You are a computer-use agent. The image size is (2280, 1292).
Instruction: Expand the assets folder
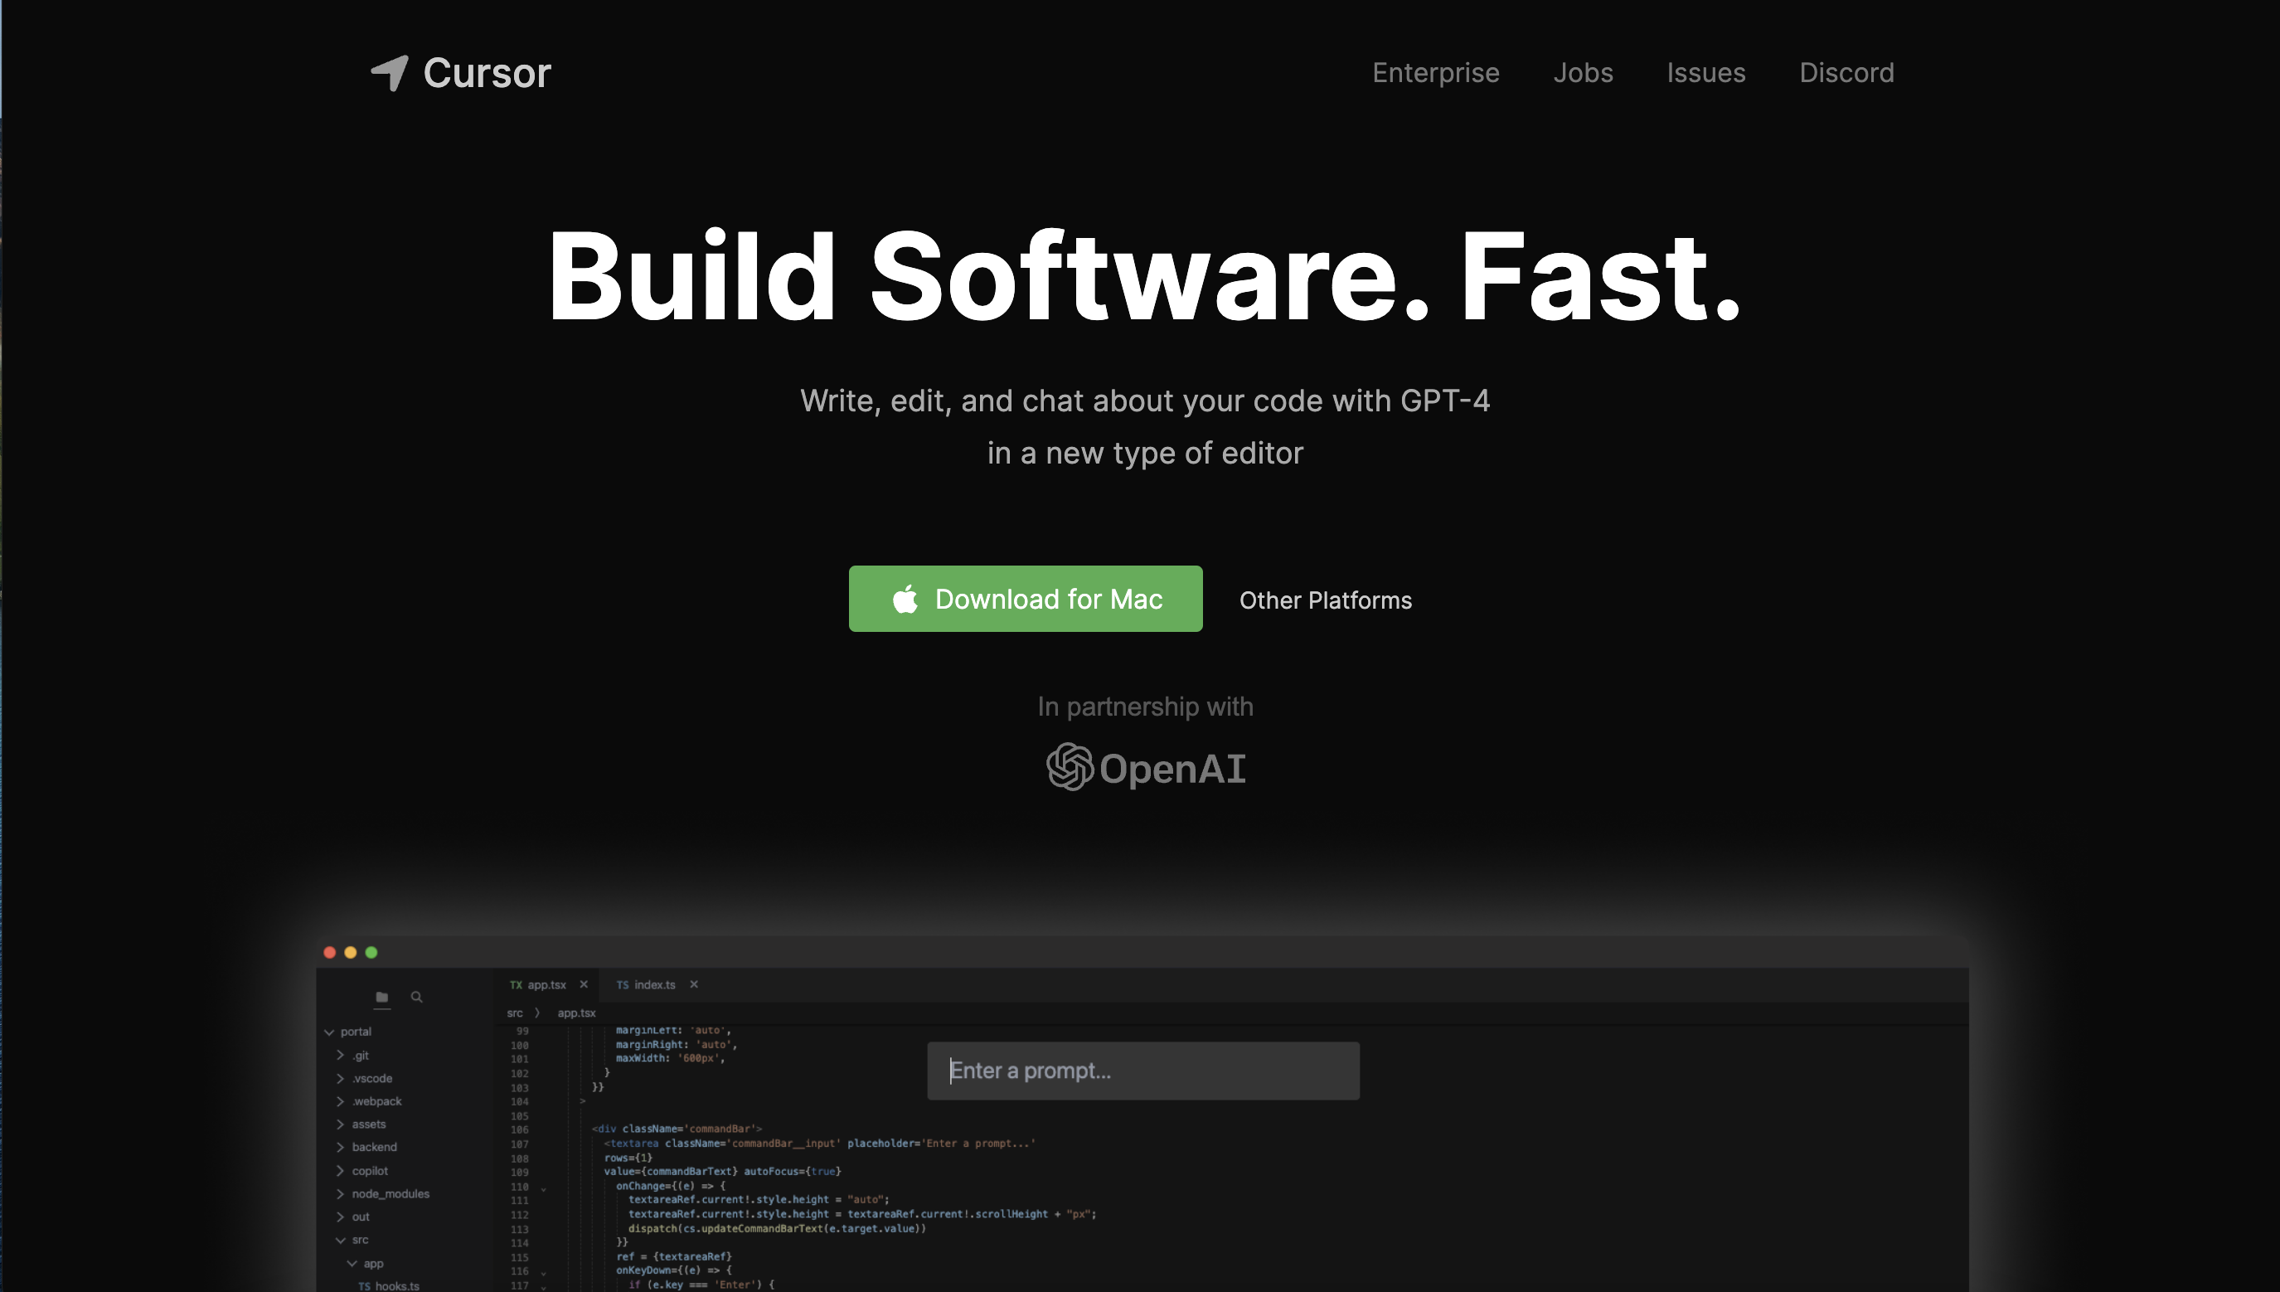(x=340, y=1124)
